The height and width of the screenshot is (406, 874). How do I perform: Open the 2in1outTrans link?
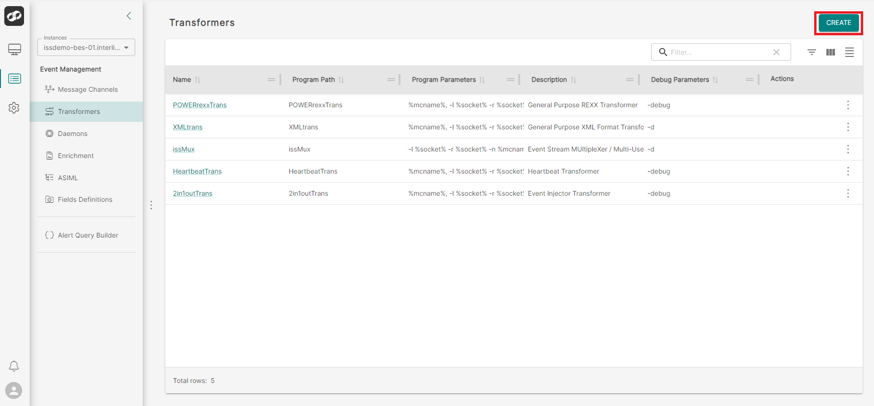click(193, 193)
